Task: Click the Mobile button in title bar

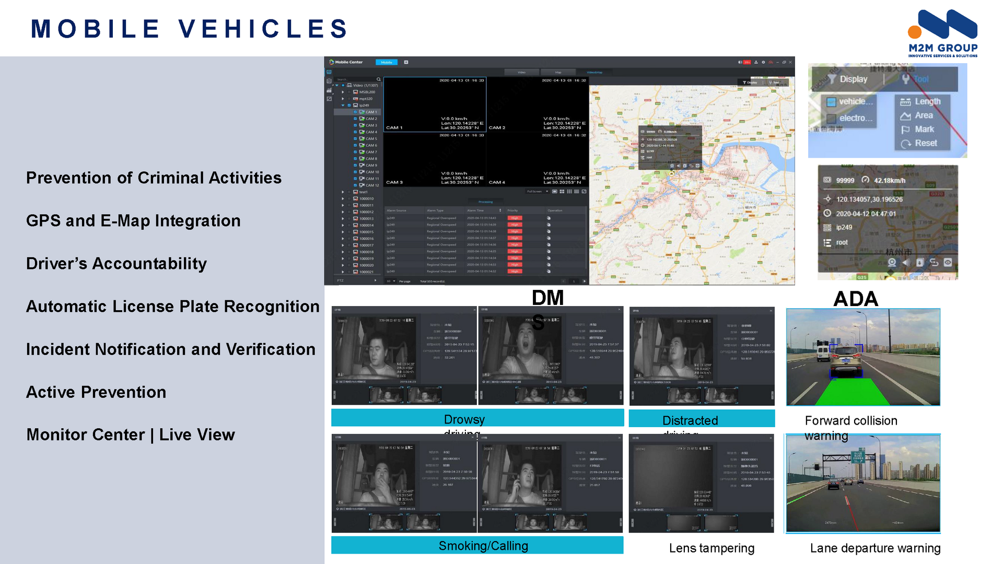Action: coord(387,62)
